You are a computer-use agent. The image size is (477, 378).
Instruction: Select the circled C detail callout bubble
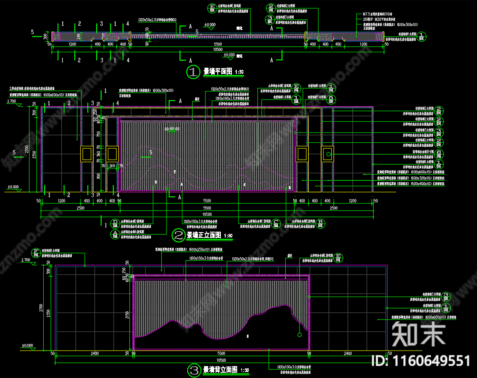coord(276,222)
